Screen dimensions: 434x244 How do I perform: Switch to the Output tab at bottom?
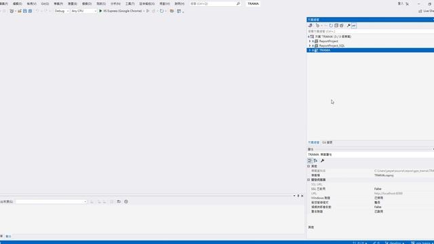(8, 237)
